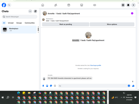This screenshot has width=139, height=104.
Task: Send a thumbs-up like
Action: [x=133, y=86]
